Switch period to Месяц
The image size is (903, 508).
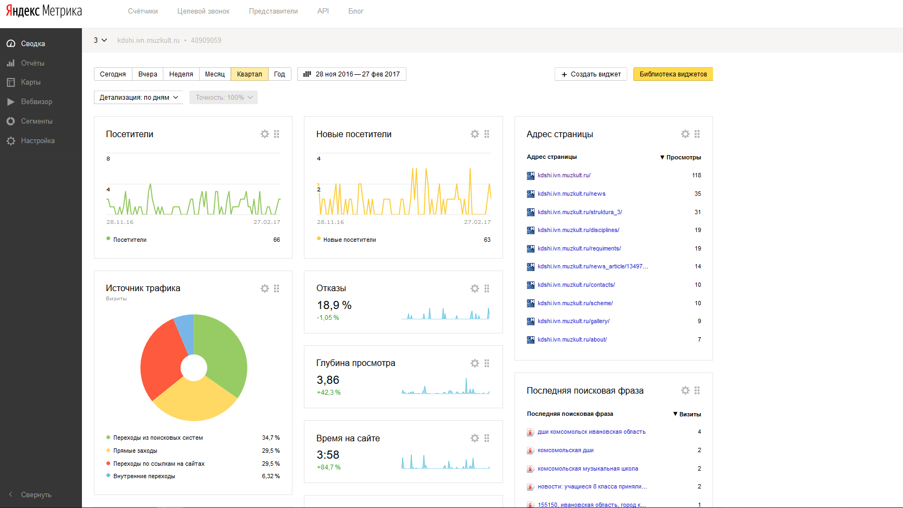coord(215,74)
